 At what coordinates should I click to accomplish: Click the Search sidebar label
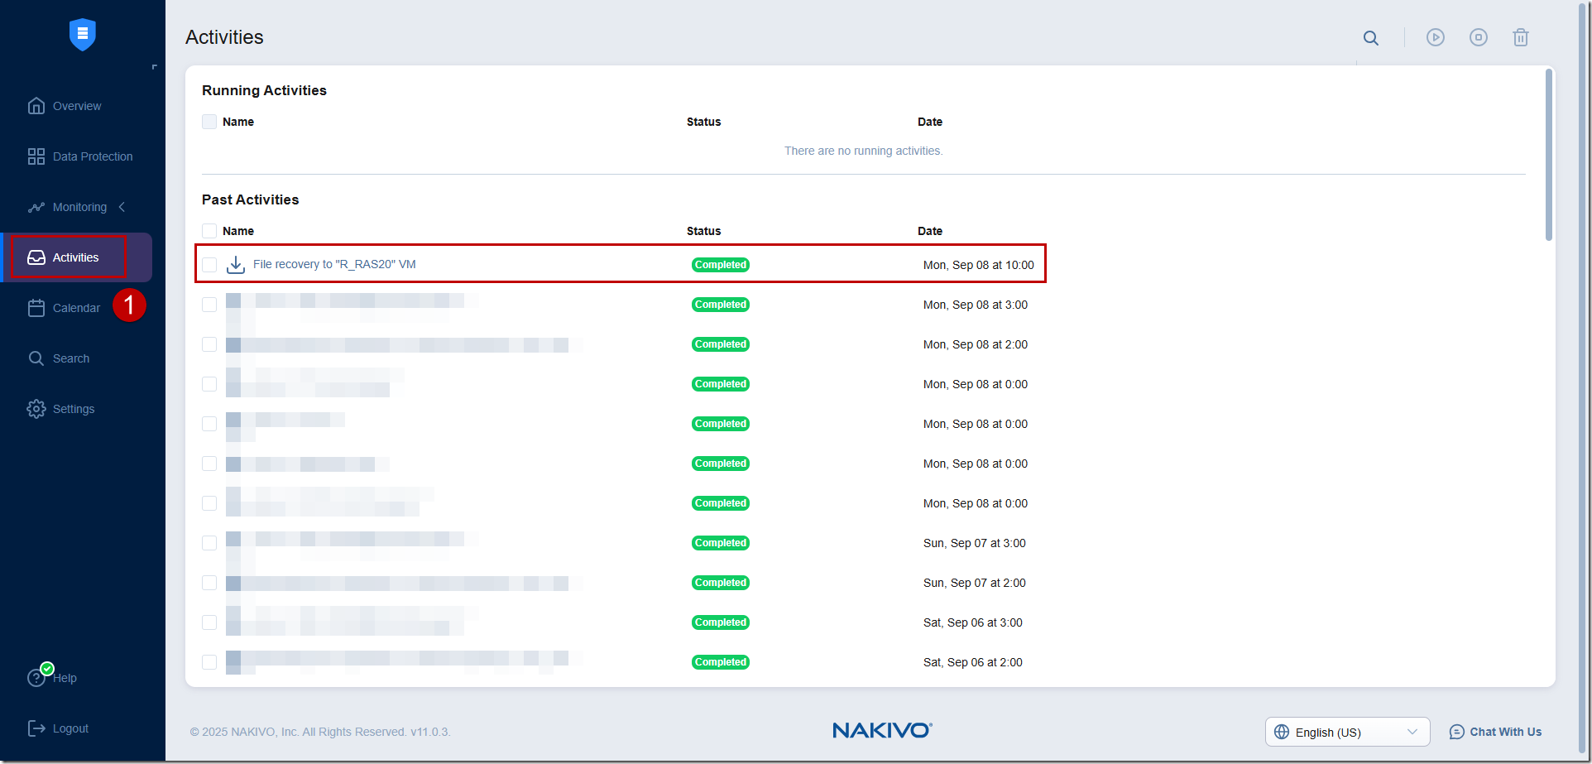coord(71,358)
